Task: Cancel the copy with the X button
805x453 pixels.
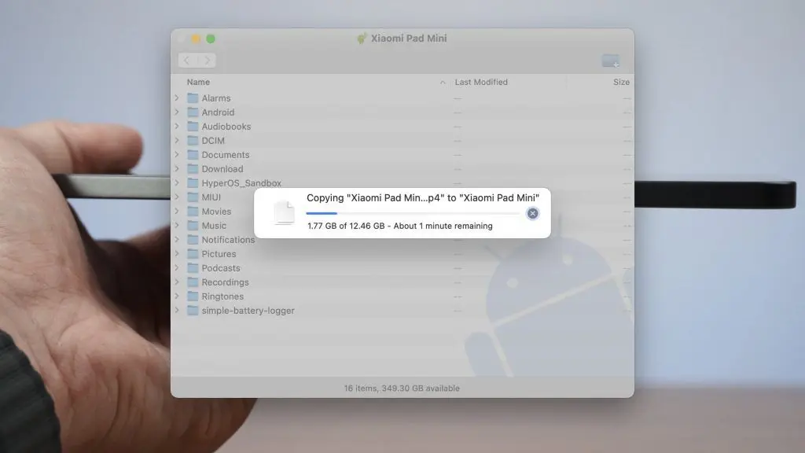Action: click(532, 213)
